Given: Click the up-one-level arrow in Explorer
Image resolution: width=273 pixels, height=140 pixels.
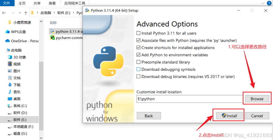Looking at the screenshot, I should click(26, 13).
